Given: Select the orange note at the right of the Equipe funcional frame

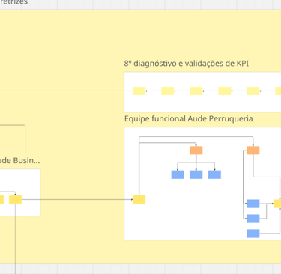Looking at the screenshot, I should [253, 150].
